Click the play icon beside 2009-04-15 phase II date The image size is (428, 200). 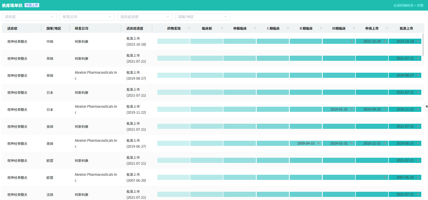(x=319, y=143)
